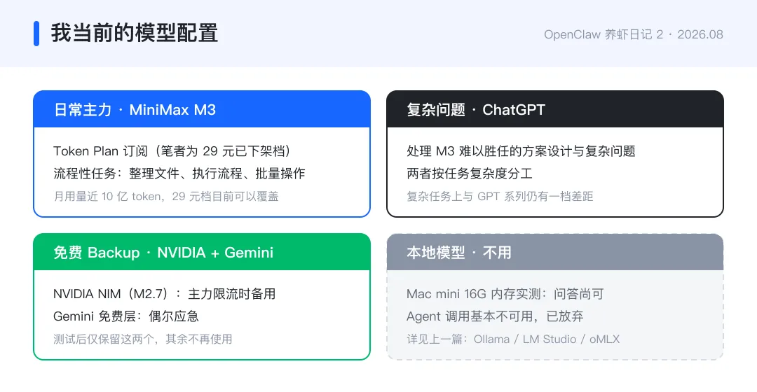Click the Gemini 免费层 line
The width and height of the screenshot is (757, 392).
click(x=126, y=316)
